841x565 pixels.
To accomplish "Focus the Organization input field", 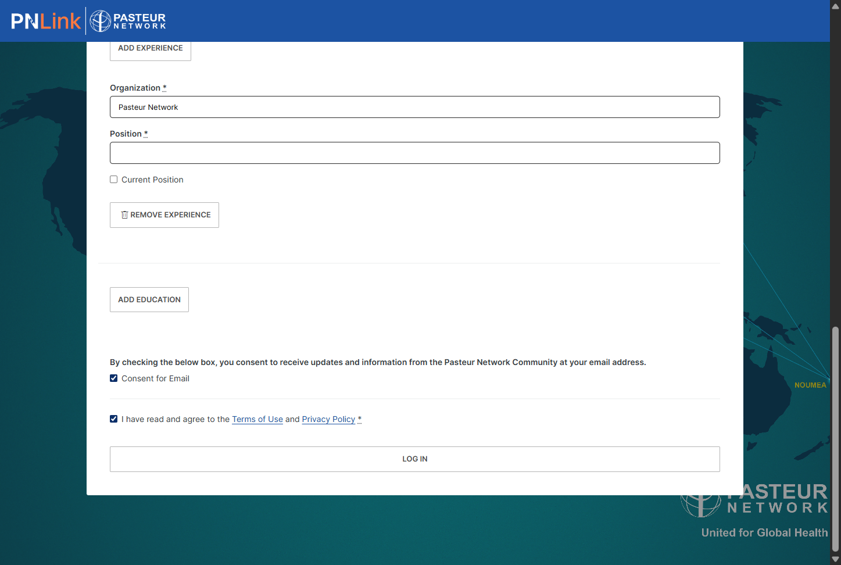I will pos(415,107).
